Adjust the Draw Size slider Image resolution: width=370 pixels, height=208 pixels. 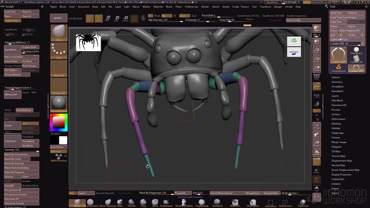pos(235,20)
